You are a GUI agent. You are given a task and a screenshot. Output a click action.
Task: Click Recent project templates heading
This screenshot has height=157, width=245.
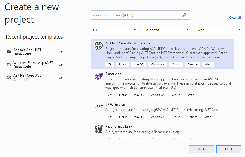[x=34, y=37]
